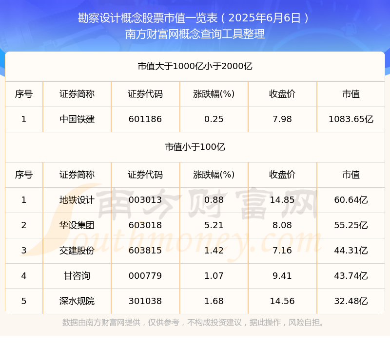Click market value 55.25亿
Screen dimensions: 390x360
click(351, 225)
